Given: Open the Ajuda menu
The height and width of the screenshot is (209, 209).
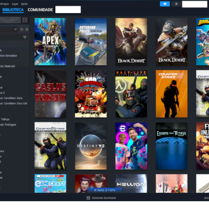Looking at the screenshot, I should click(x=24, y=4).
